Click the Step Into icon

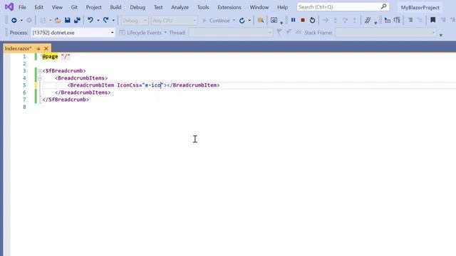[x=336, y=21]
